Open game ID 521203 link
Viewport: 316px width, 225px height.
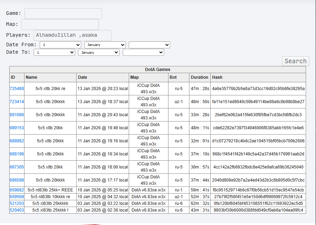click(17, 203)
